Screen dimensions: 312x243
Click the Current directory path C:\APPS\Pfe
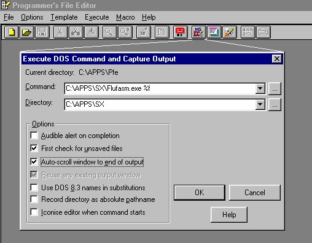point(98,72)
